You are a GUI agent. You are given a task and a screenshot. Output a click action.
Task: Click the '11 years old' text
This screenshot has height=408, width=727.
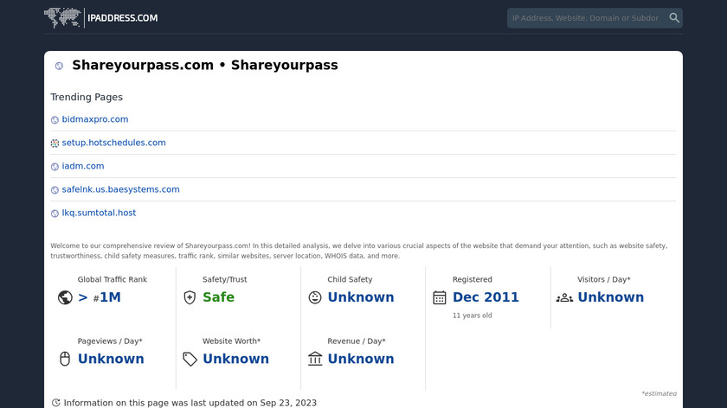pos(472,316)
